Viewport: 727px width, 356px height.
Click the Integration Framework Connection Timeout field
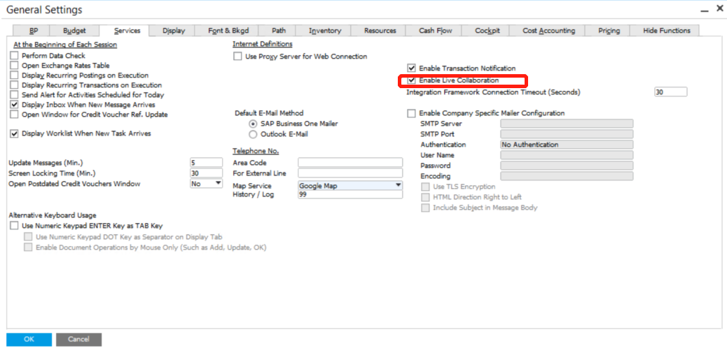click(x=670, y=92)
